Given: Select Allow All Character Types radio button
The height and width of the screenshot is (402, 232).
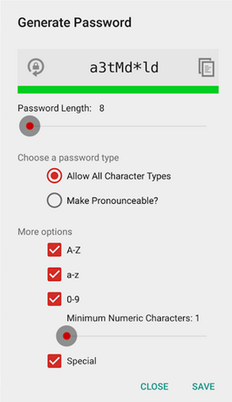Looking at the screenshot, I should pyautogui.click(x=55, y=176).
